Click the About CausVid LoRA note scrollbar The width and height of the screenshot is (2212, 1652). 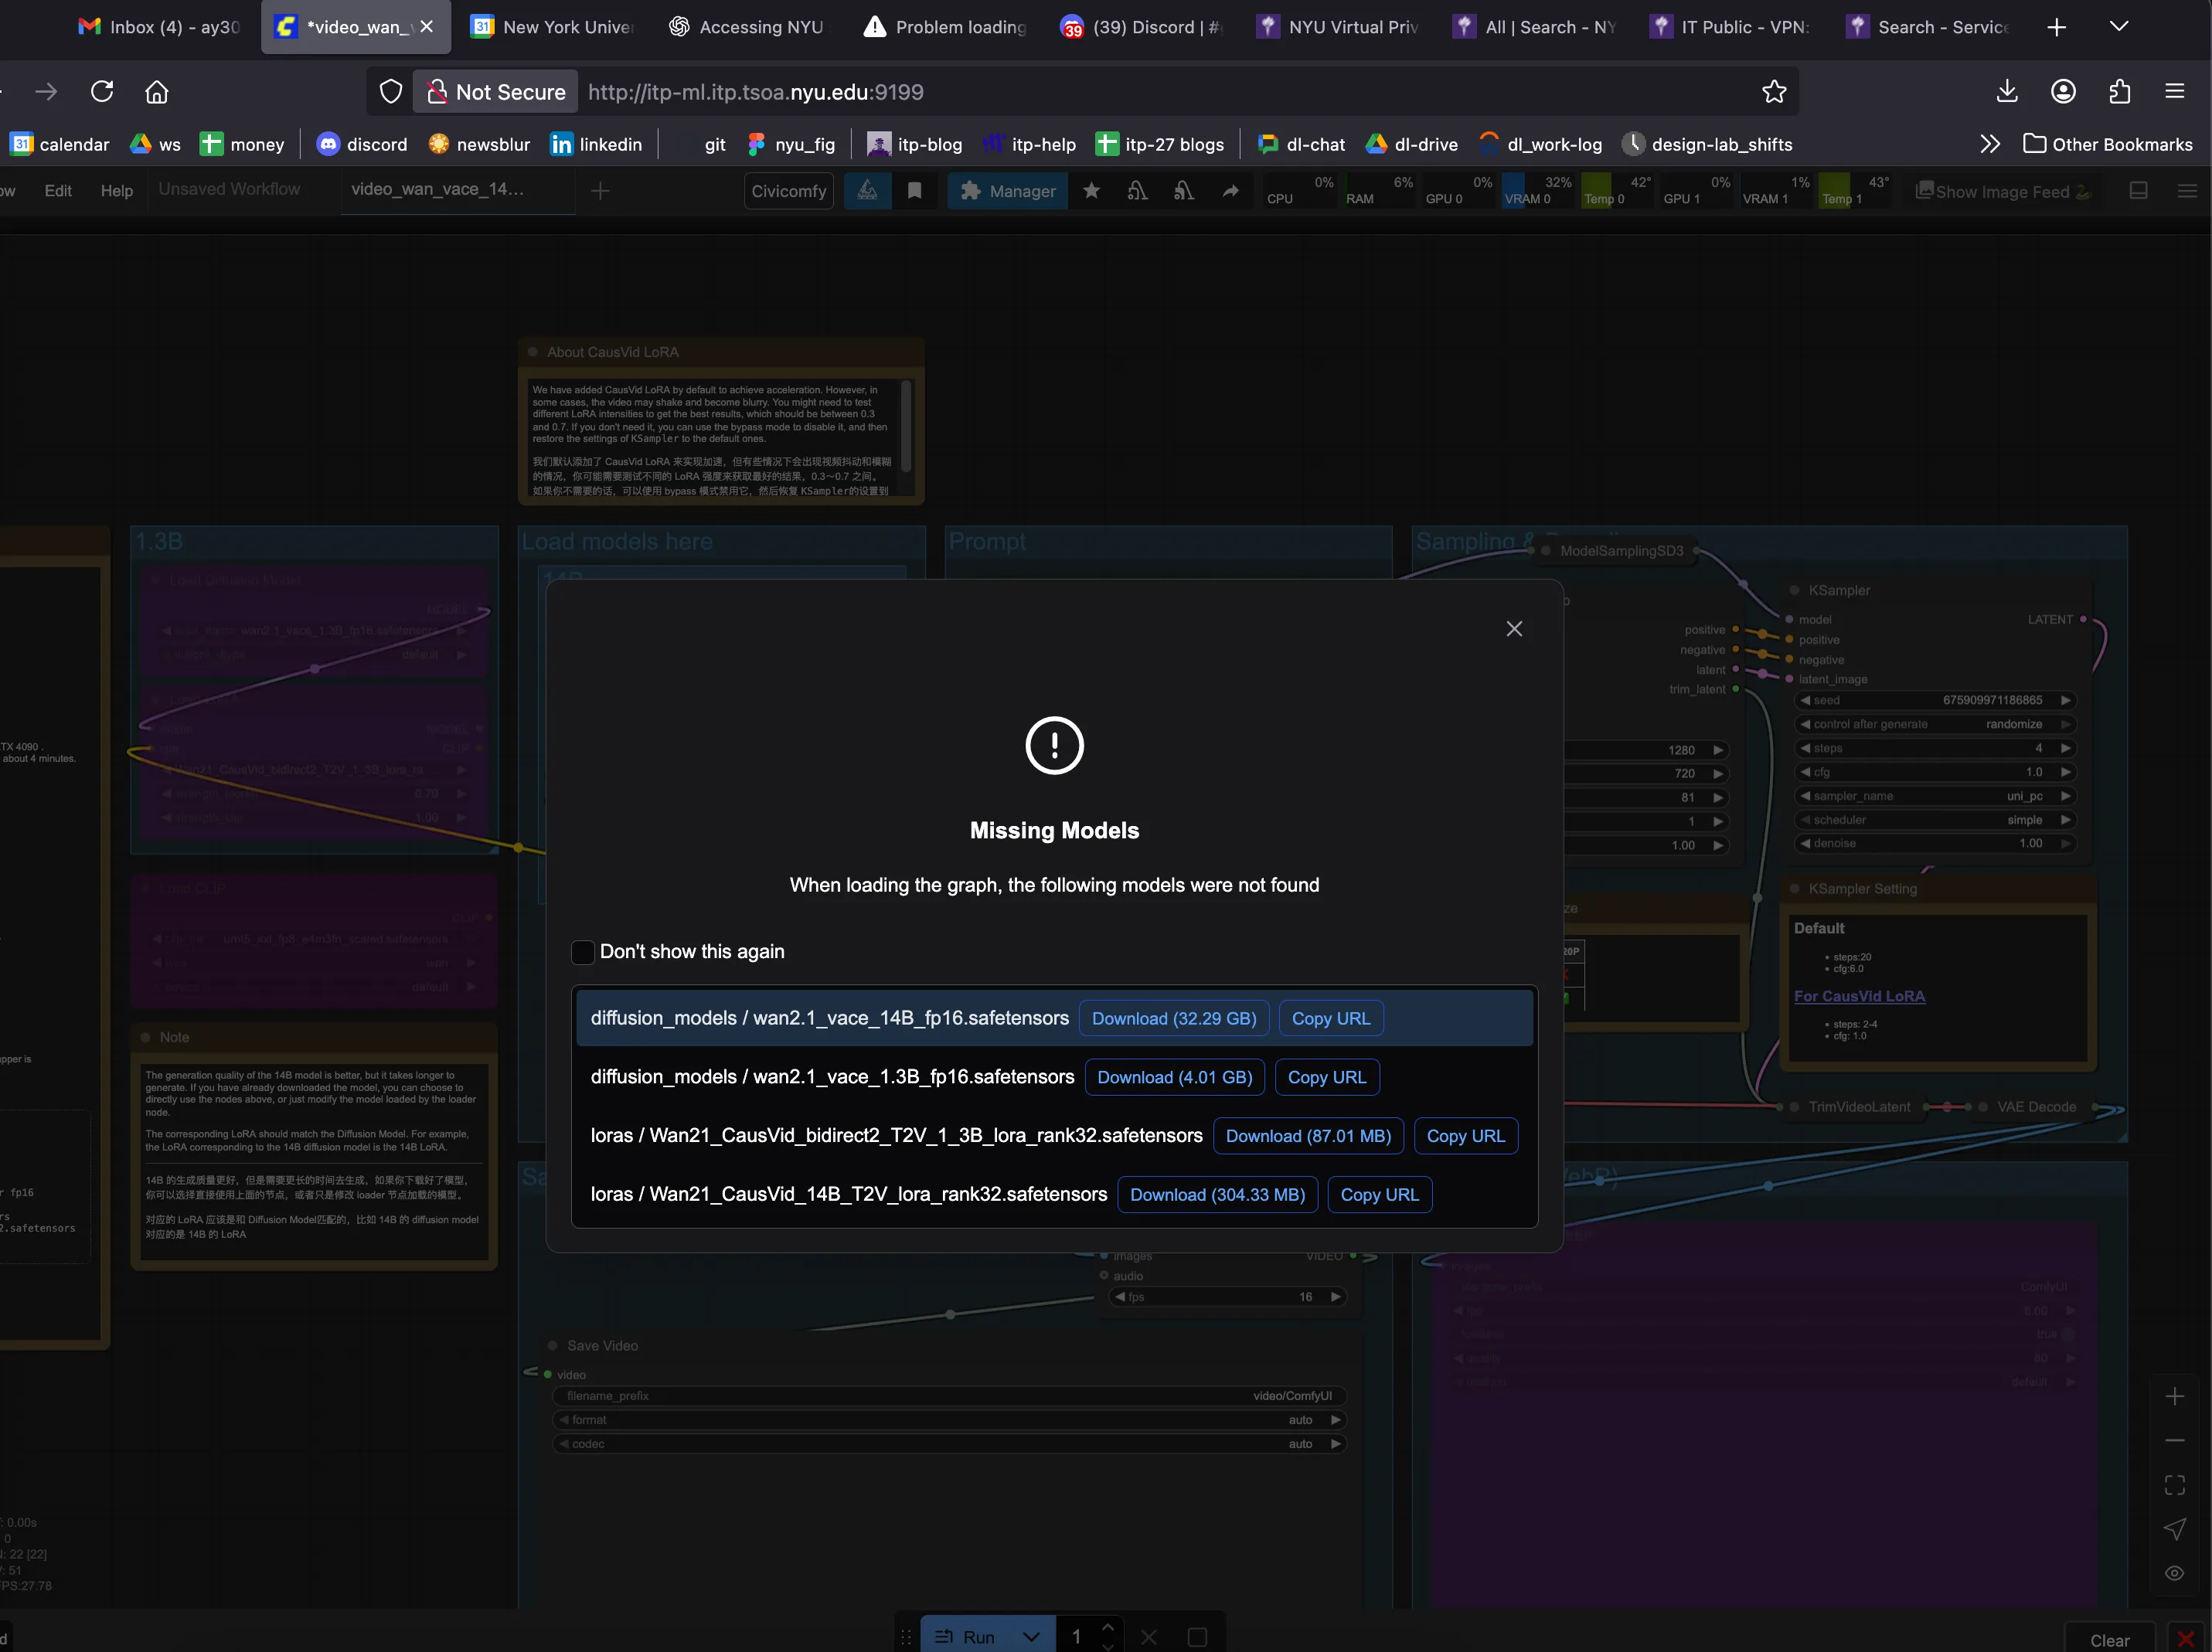click(x=905, y=425)
